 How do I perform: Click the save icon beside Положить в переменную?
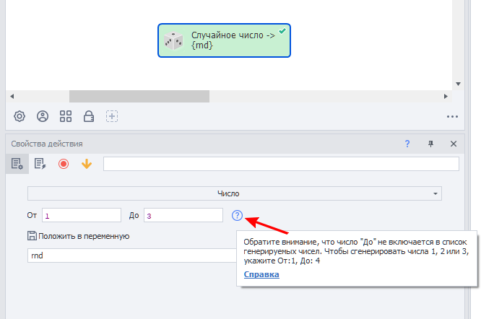click(32, 236)
